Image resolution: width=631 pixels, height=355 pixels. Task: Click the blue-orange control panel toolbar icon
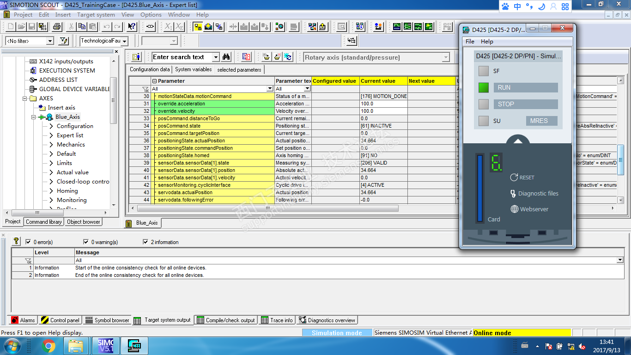pos(378,26)
